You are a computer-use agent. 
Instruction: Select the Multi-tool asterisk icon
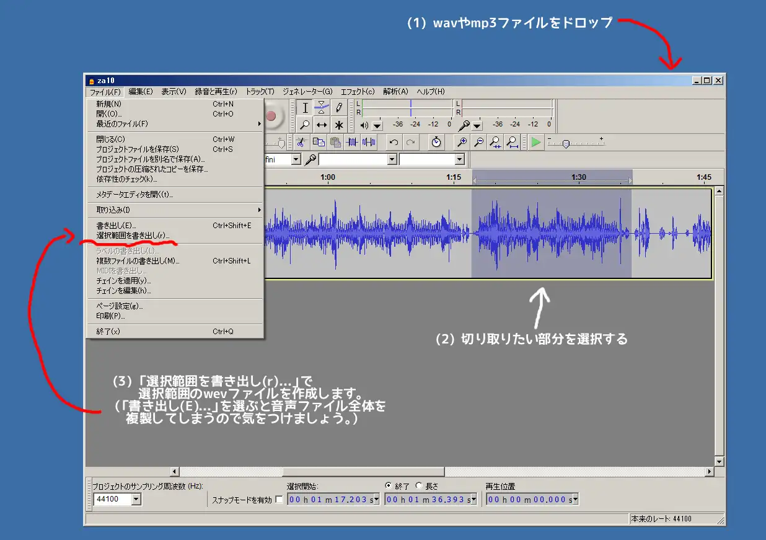click(339, 125)
